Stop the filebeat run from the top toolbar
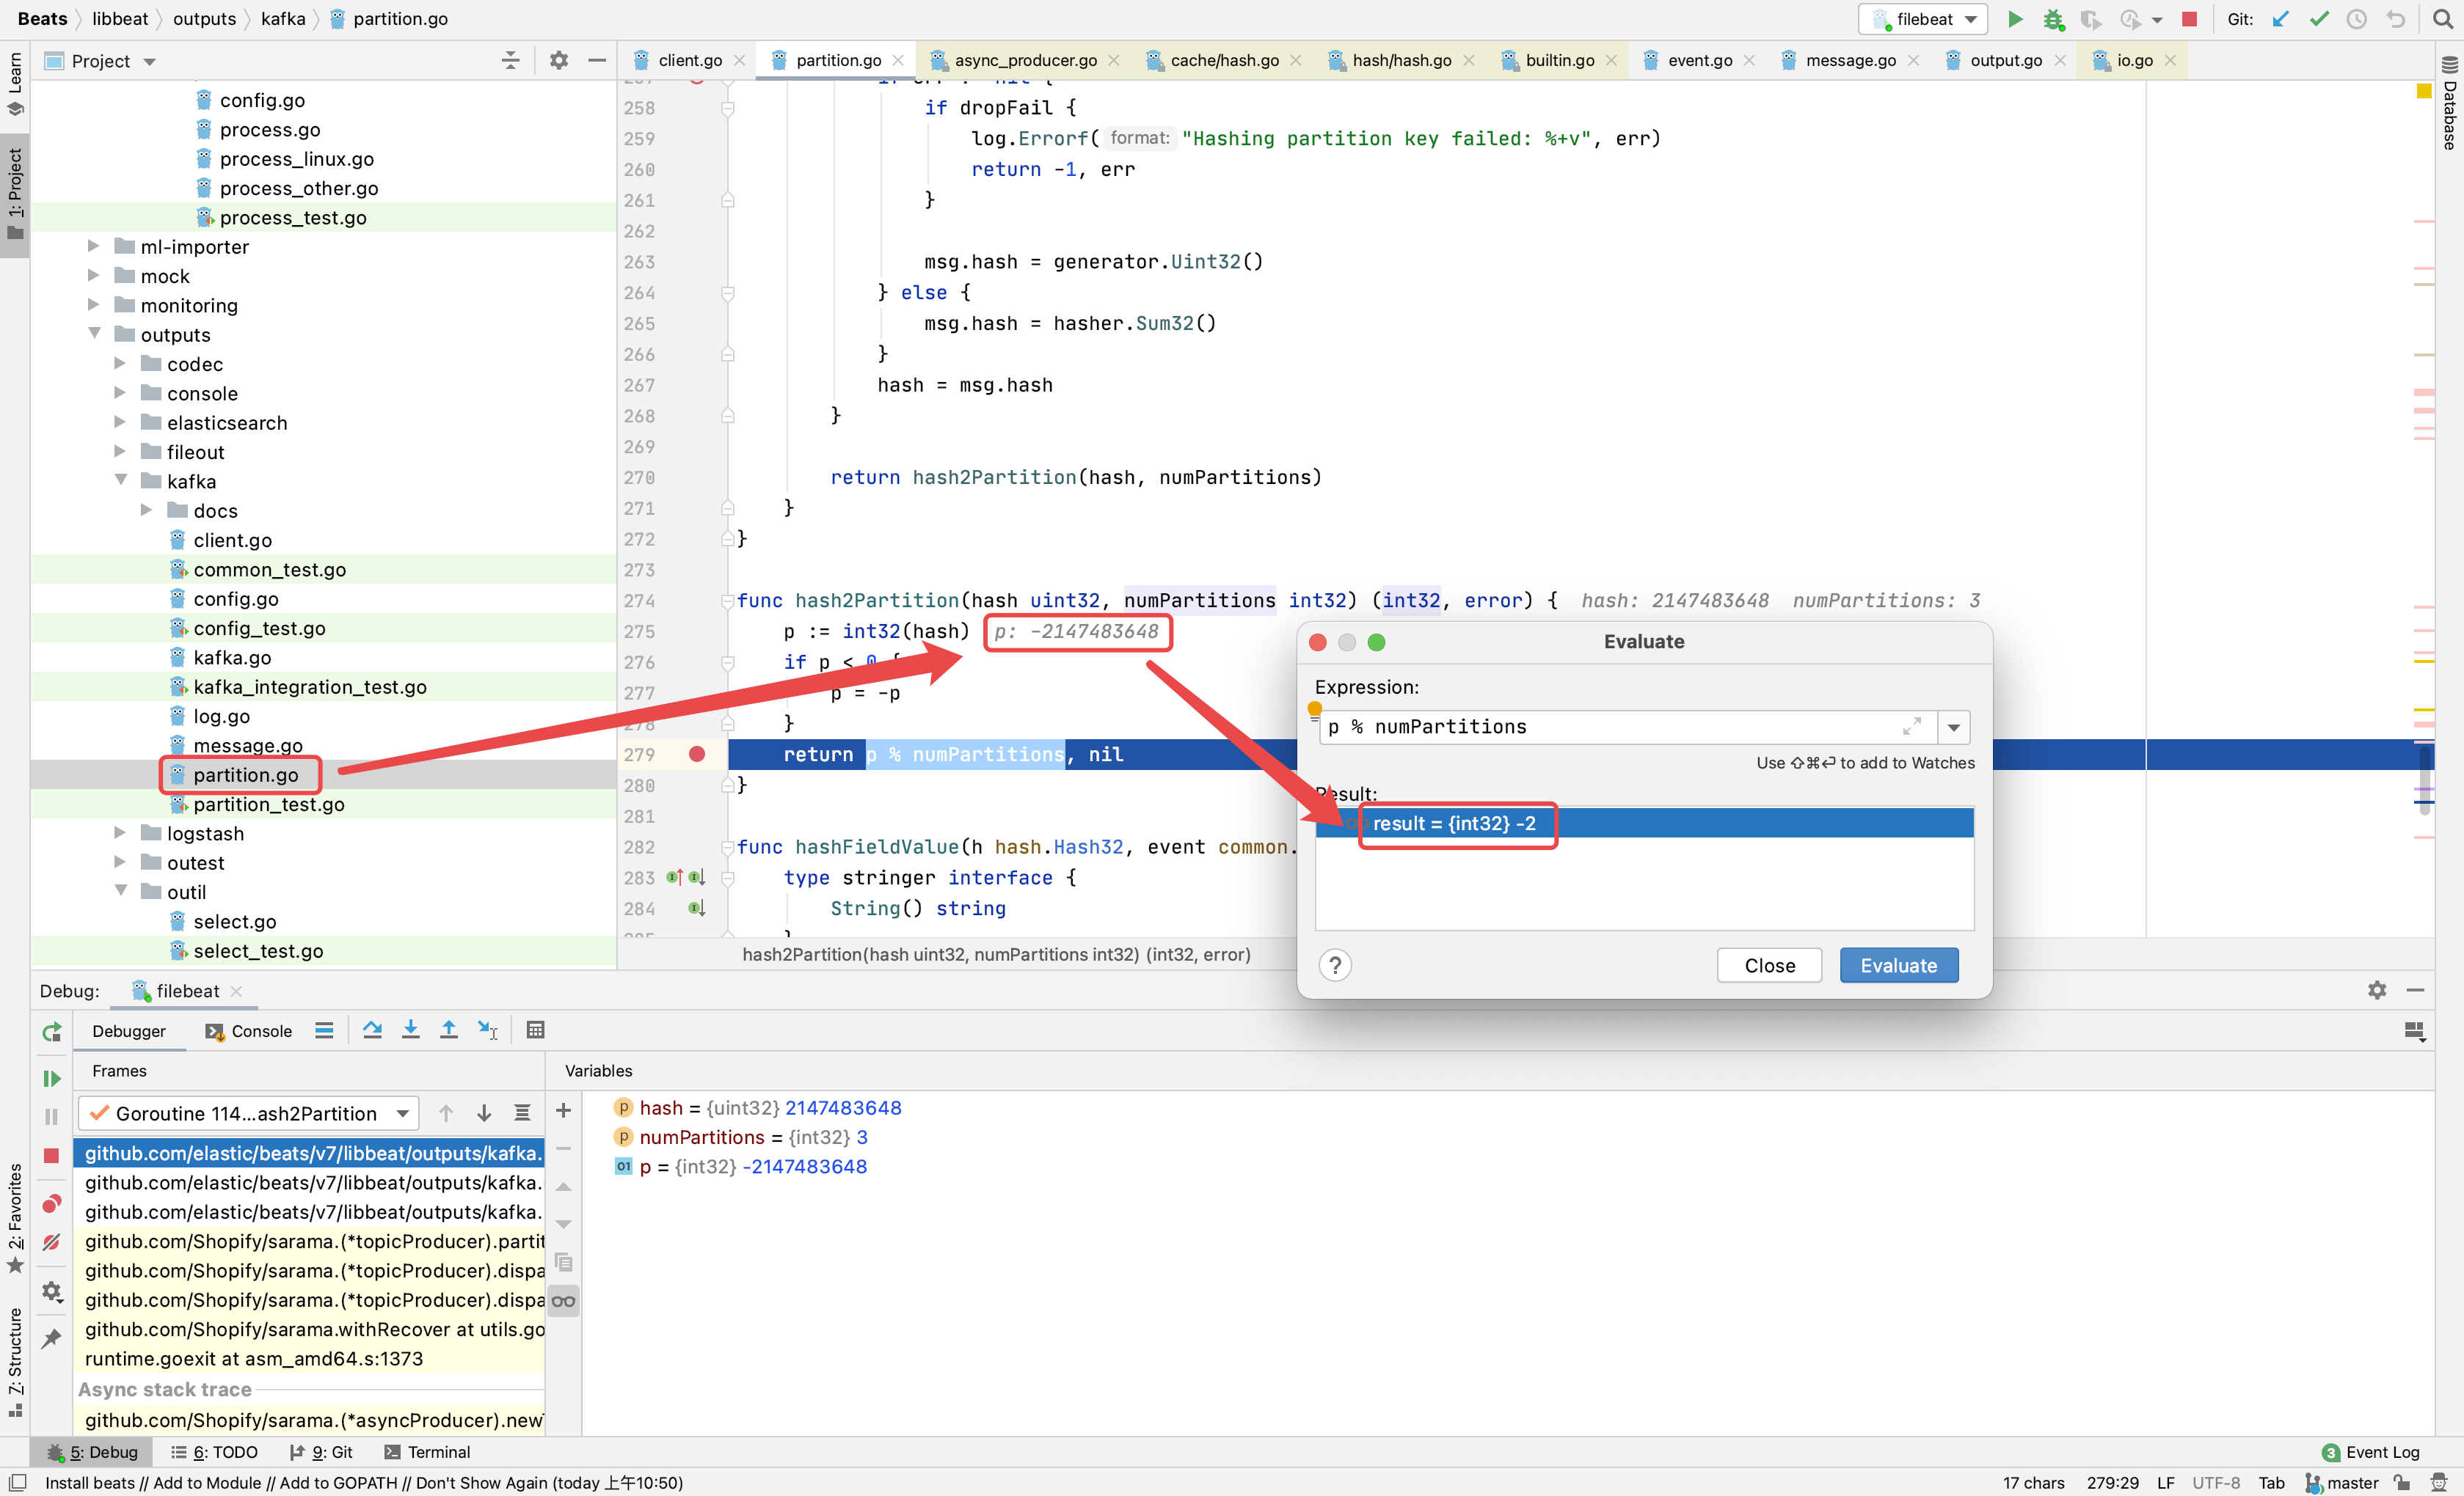Screen dimensions: 2464x1496 2189,19
